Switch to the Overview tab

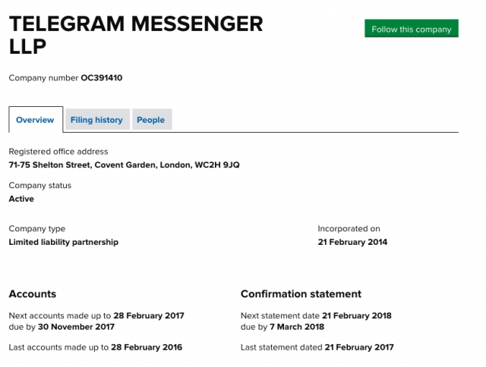click(x=36, y=120)
